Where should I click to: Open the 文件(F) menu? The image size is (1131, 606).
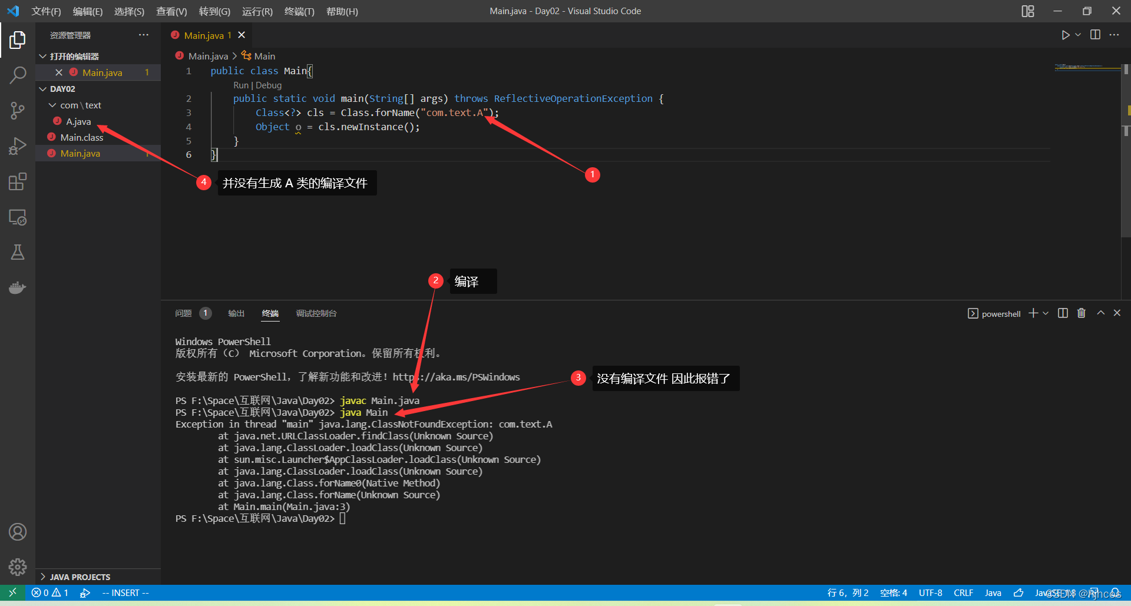pyautogui.click(x=46, y=11)
